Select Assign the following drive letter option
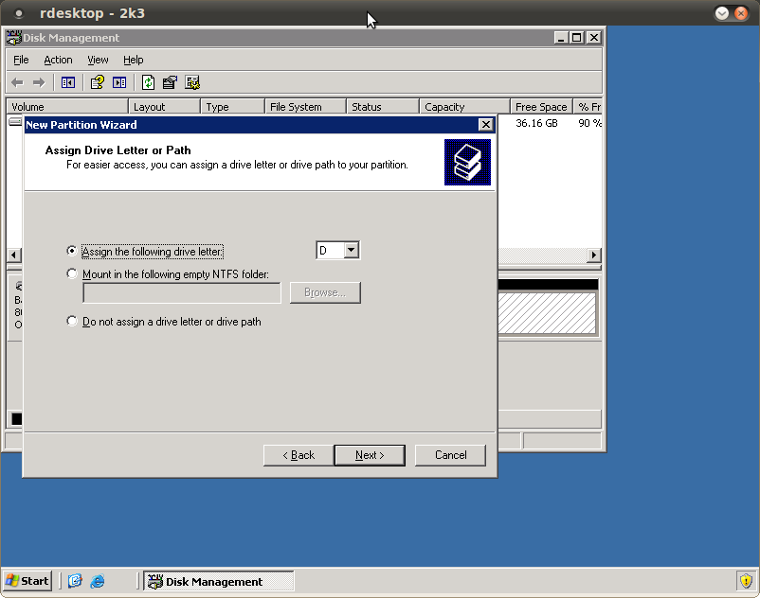The height and width of the screenshot is (598, 760). coord(72,251)
